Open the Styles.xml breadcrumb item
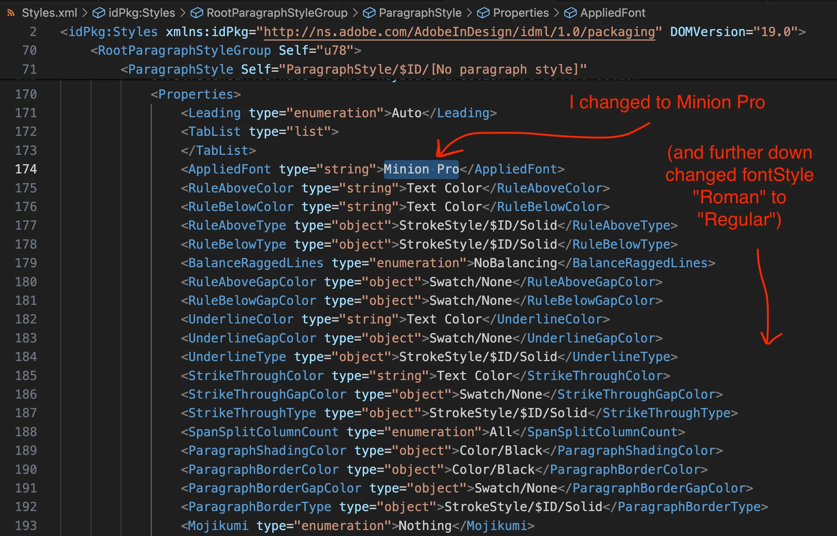The height and width of the screenshot is (536, 837). [49, 13]
